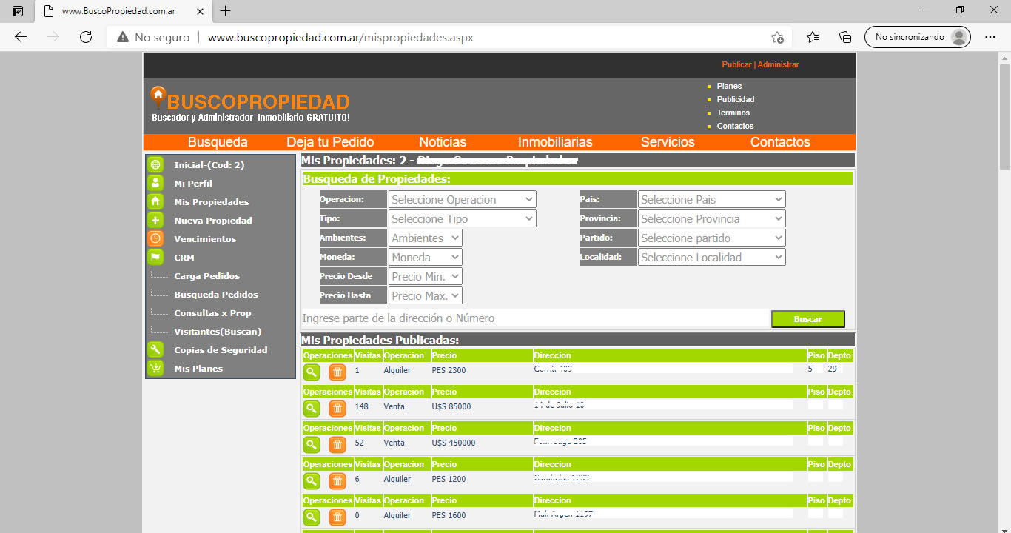The height and width of the screenshot is (533, 1011).
Task: Open Seleccione Operacion dropdown
Action: pyautogui.click(x=463, y=200)
